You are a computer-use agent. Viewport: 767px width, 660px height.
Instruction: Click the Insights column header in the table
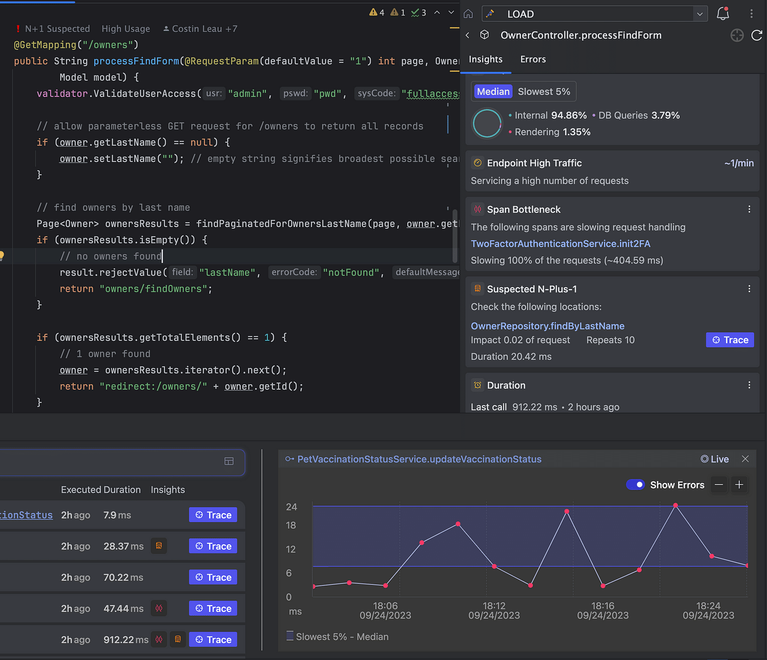pyautogui.click(x=168, y=490)
